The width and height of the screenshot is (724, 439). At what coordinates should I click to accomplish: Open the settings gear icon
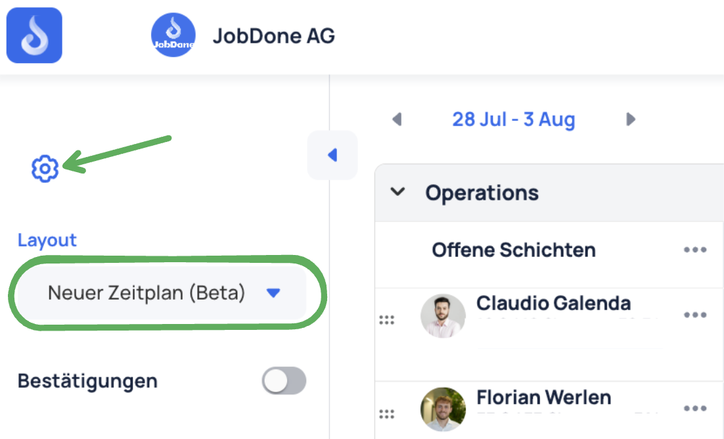[45, 169]
